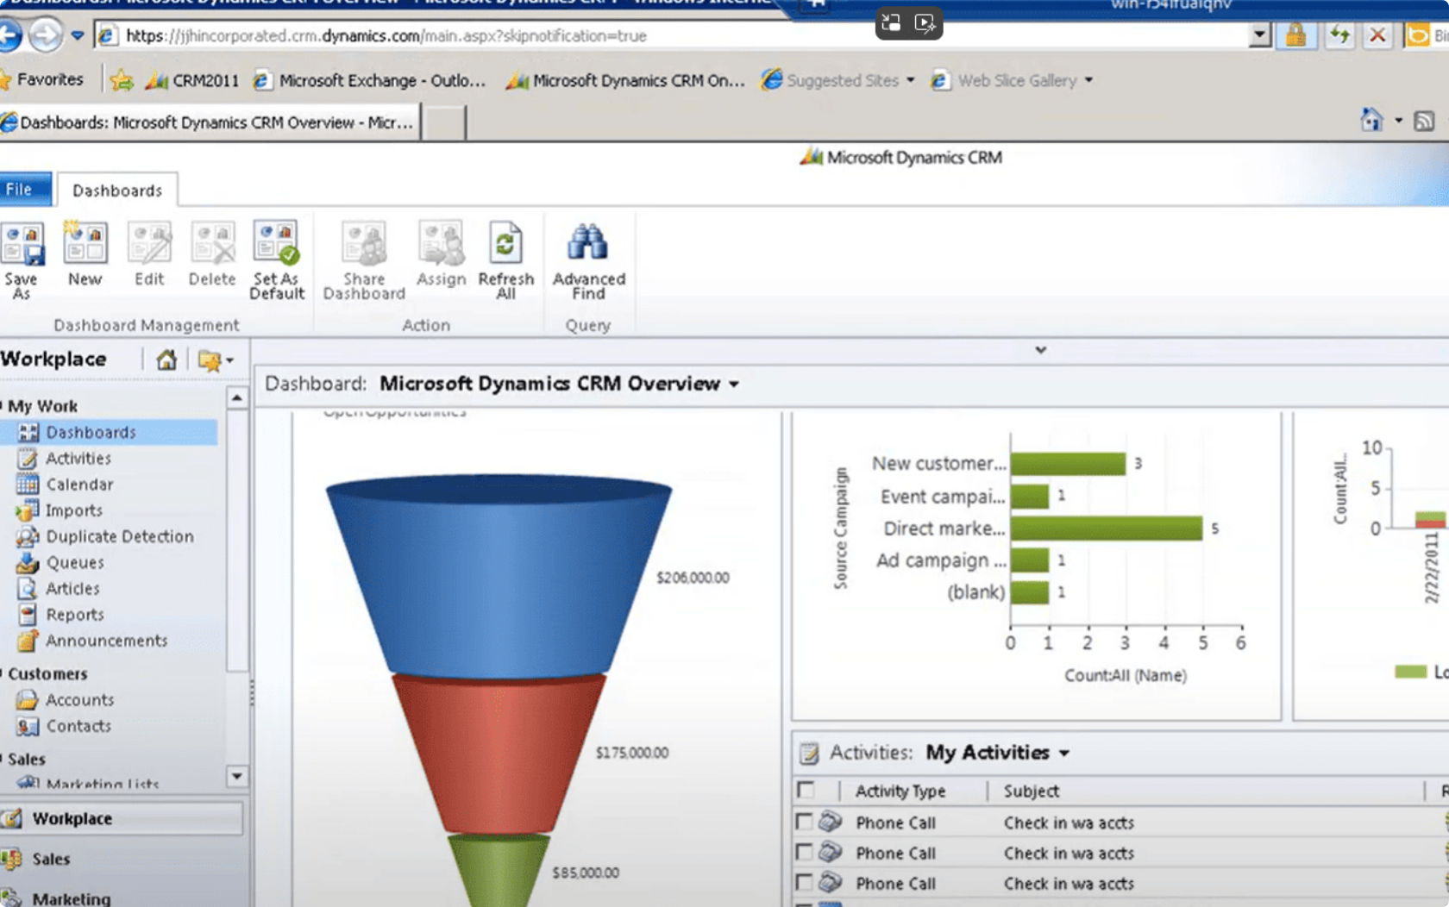Open Accounts under Customers
This screenshot has height=907, width=1449.
[x=79, y=700]
